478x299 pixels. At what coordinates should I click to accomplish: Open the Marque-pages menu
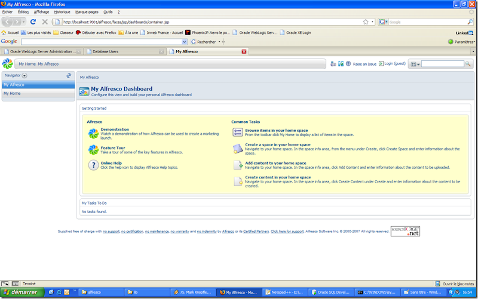87,12
